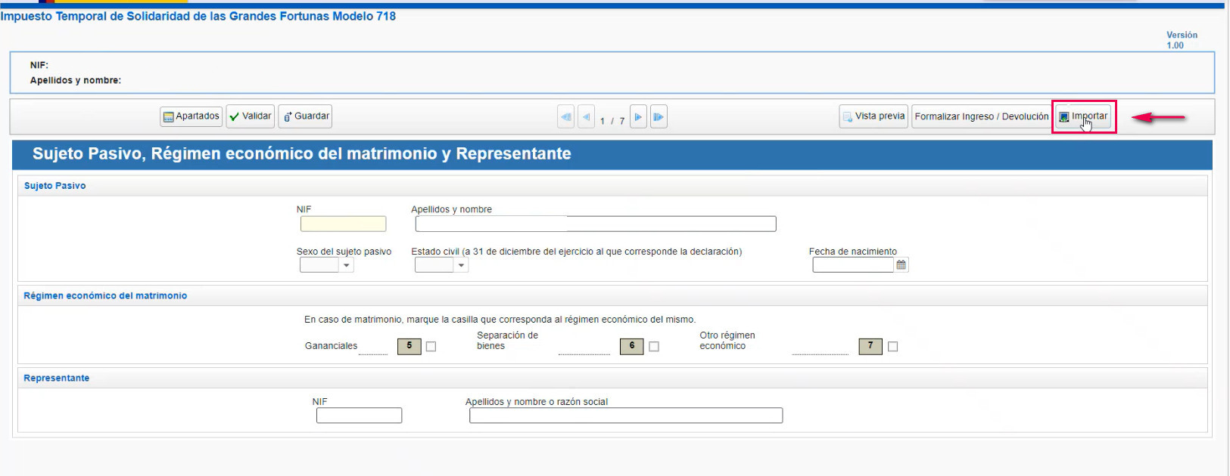
Task: Check Separación de bienes box 6
Action: pos(654,346)
